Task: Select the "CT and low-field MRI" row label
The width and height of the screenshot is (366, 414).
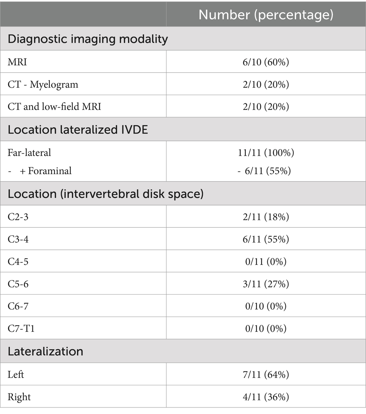Action: pos(54,107)
